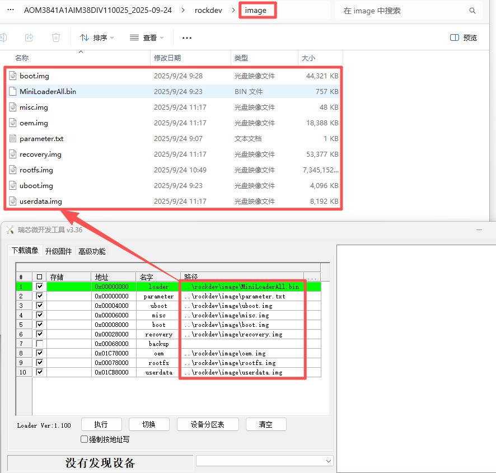Select the MiniLoaderAll.bin file icon
The width and height of the screenshot is (496, 473).
tap(13, 91)
